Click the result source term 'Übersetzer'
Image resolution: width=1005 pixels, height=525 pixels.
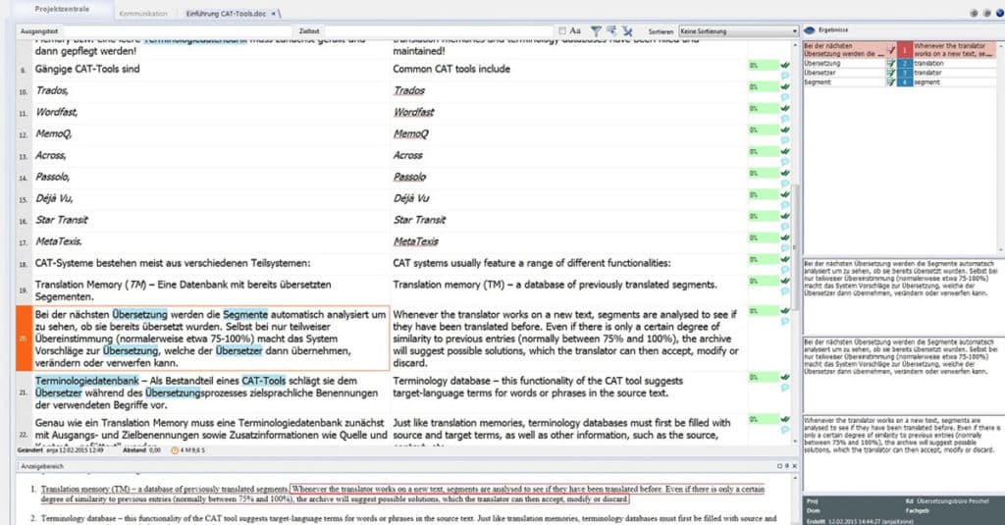(820, 73)
